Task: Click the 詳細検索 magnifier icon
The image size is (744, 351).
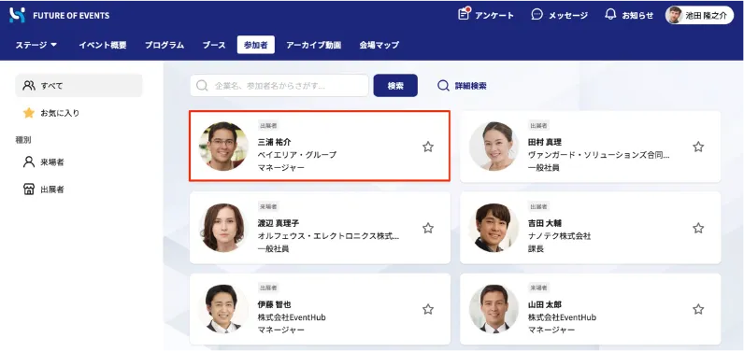Action: (443, 86)
